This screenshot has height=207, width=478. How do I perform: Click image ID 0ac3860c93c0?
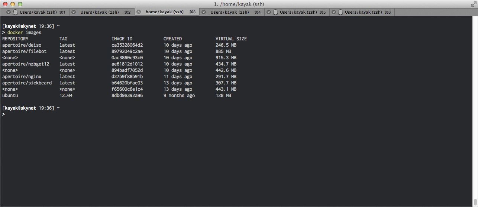(127, 58)
